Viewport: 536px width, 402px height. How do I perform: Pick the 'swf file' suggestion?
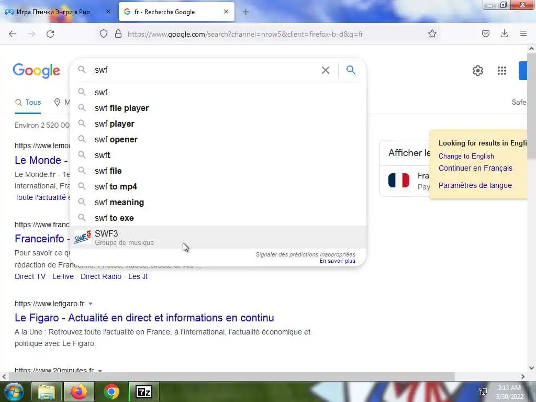point(218,171)
